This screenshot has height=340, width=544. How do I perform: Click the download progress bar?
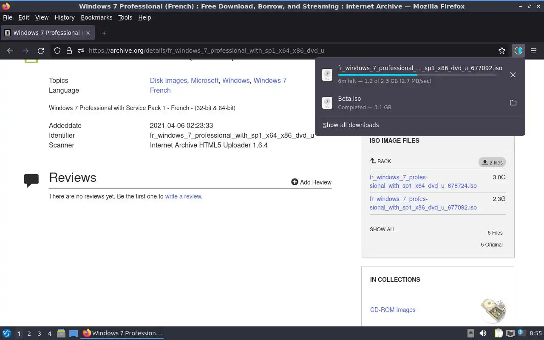[x=417, y=75]
